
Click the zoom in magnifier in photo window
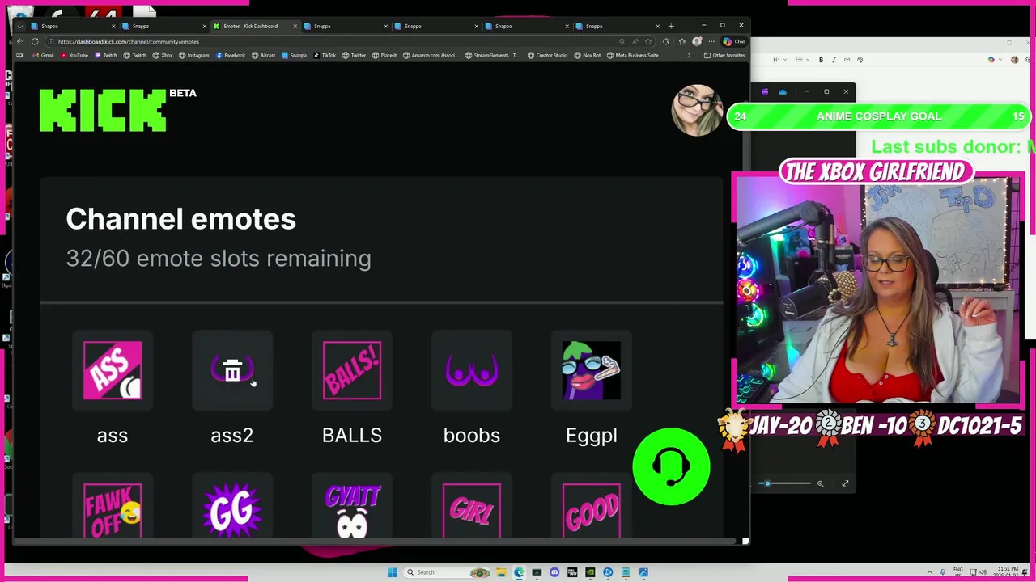click(x=820, y=483)
